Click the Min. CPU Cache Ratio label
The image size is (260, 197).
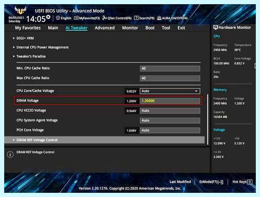pyautogui.click(x=33, y=68)
